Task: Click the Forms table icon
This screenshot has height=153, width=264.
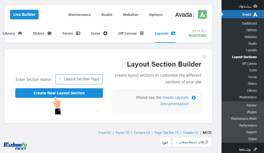Action: tap(78, 33)
